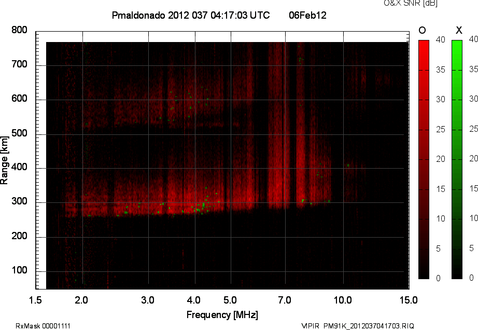Select the 'Range [km]' y-axis label
The width and height of the screenshot is (478, 330).
(x=5, y=160)
